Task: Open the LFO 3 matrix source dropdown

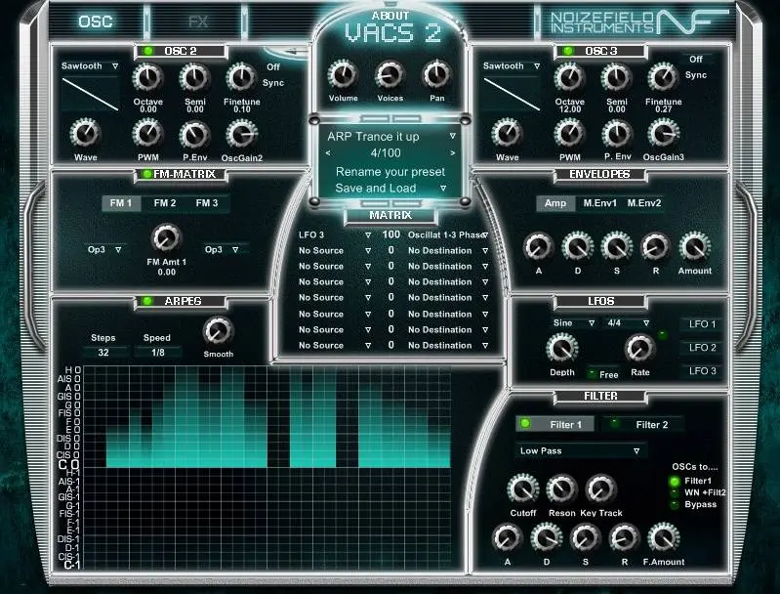Action: (335, 235)
